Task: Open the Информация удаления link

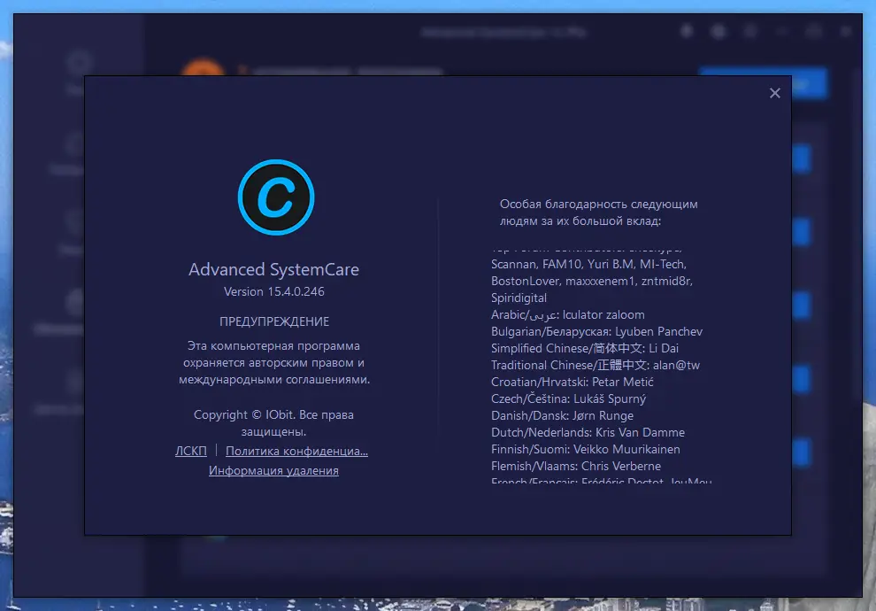Action: [x=273, y=470]
